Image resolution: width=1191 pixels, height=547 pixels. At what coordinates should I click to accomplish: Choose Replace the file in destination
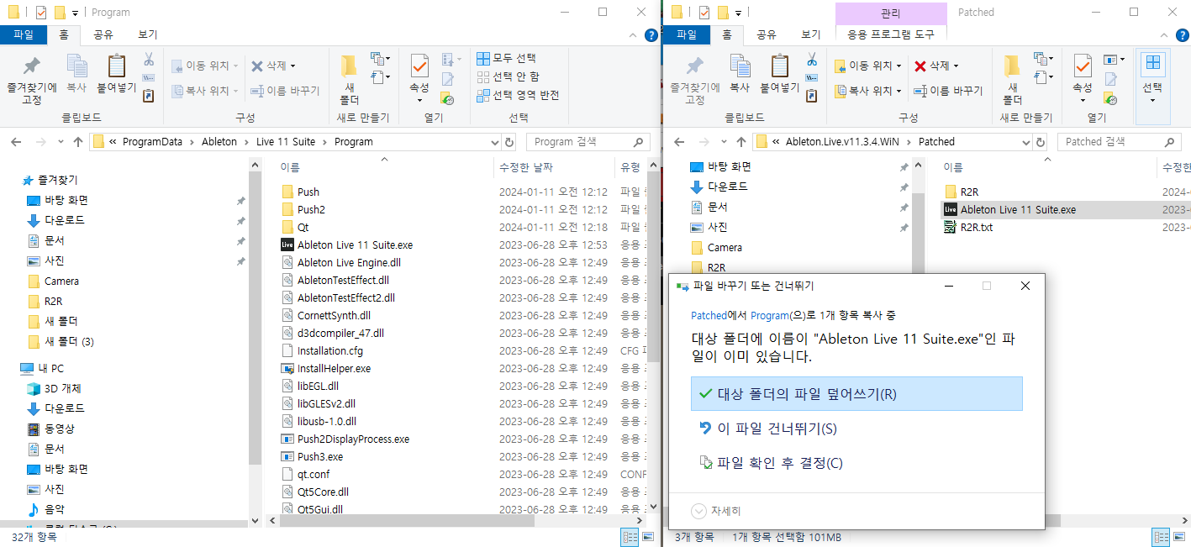click(x=856, y=394)
